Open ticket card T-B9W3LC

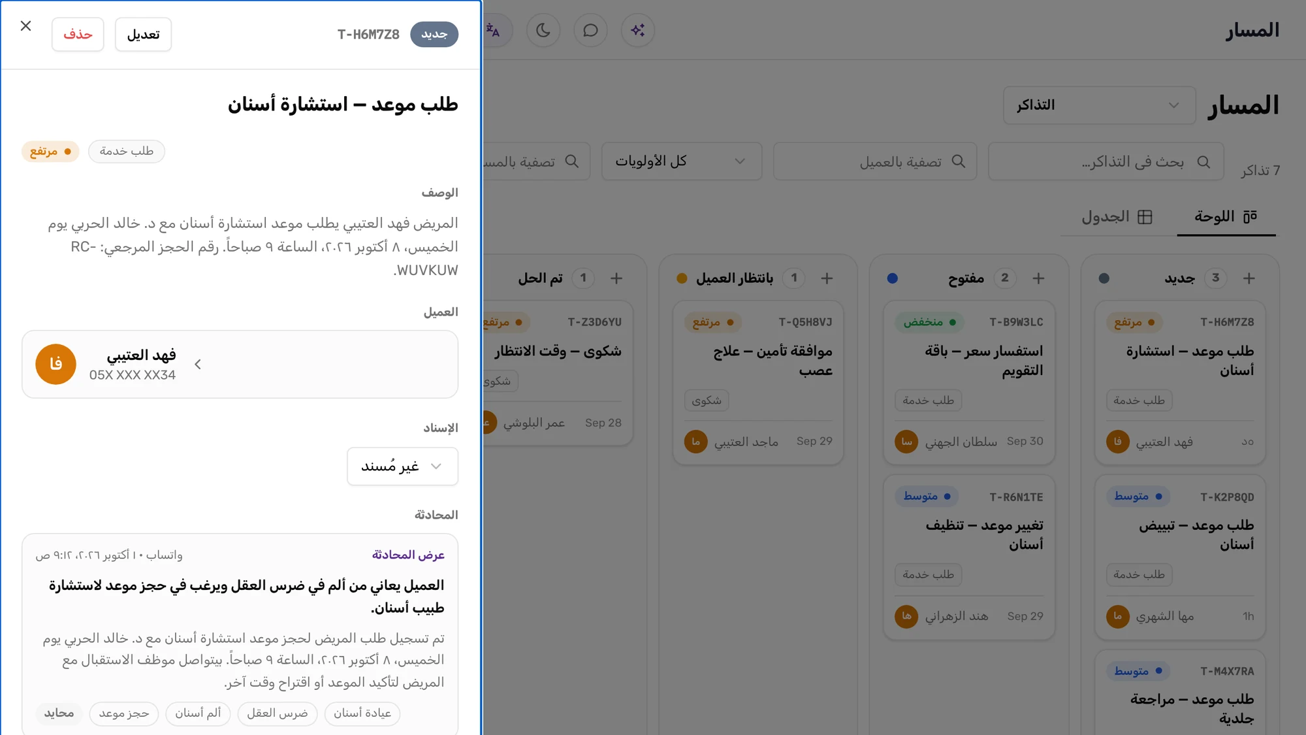(x=969, y=382)
